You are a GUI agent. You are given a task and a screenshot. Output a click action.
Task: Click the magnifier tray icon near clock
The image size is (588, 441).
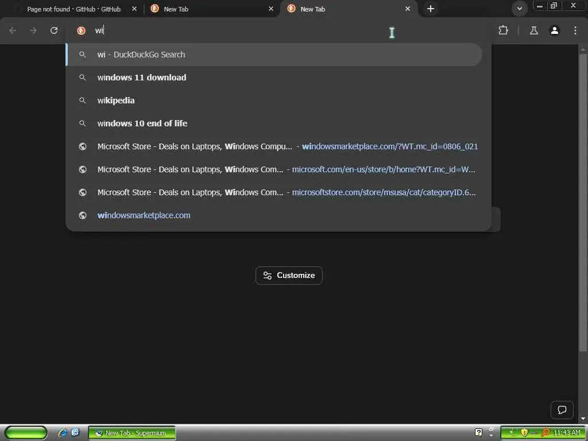point(546,433)
